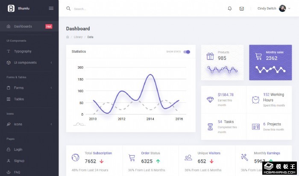Open the mail envelope icon
Viewport: 299px width, 176px height.
pos(241,9)
